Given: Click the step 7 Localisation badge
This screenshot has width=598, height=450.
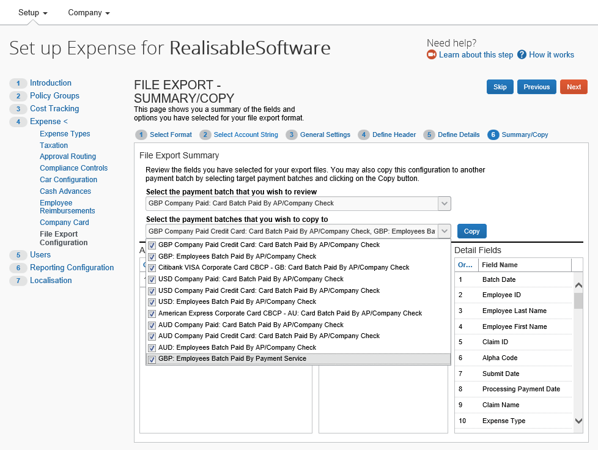Looking at the screenshot, I should pyautogui.click(x=18, y=281).
